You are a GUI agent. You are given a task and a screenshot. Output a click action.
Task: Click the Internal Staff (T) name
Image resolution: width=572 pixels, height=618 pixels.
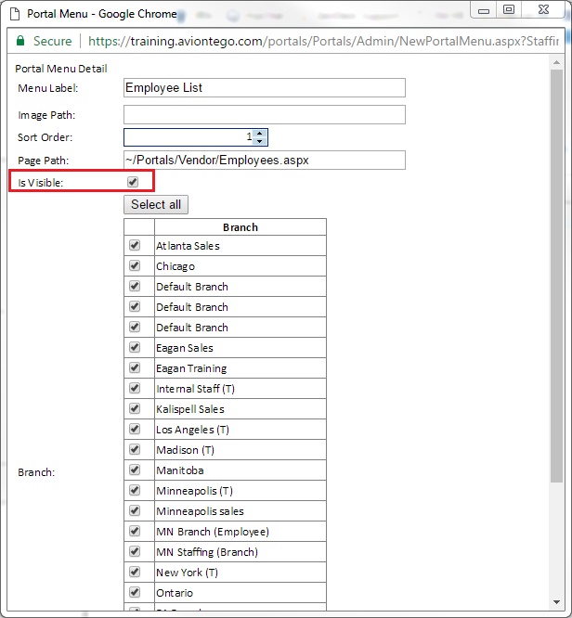(195, 389)
